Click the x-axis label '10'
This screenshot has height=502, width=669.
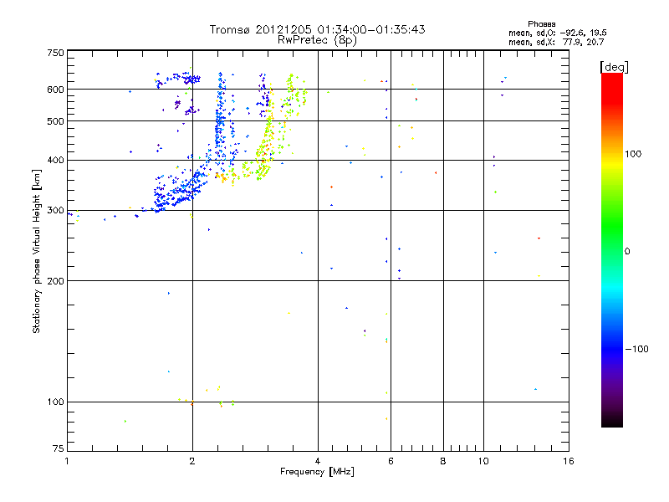[483, 461]
